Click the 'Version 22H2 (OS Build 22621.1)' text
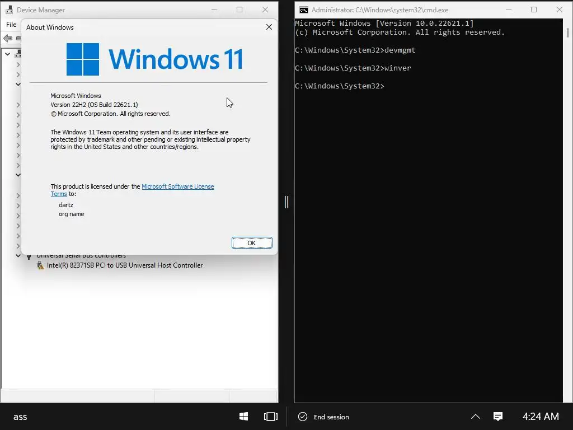The image size is (573, 430). click(x=94, y=105)
